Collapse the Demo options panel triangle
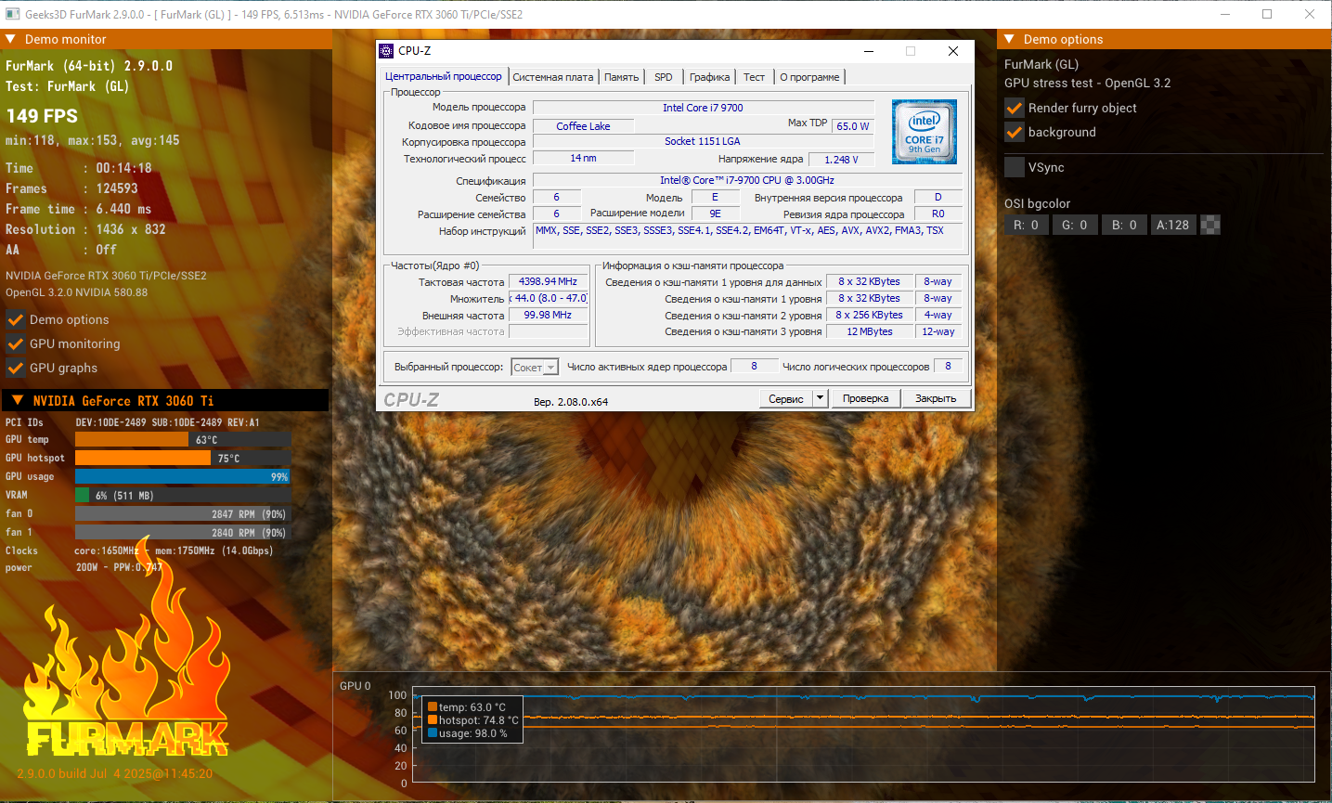This screenshot has width=1332, height=803. 1009,39
